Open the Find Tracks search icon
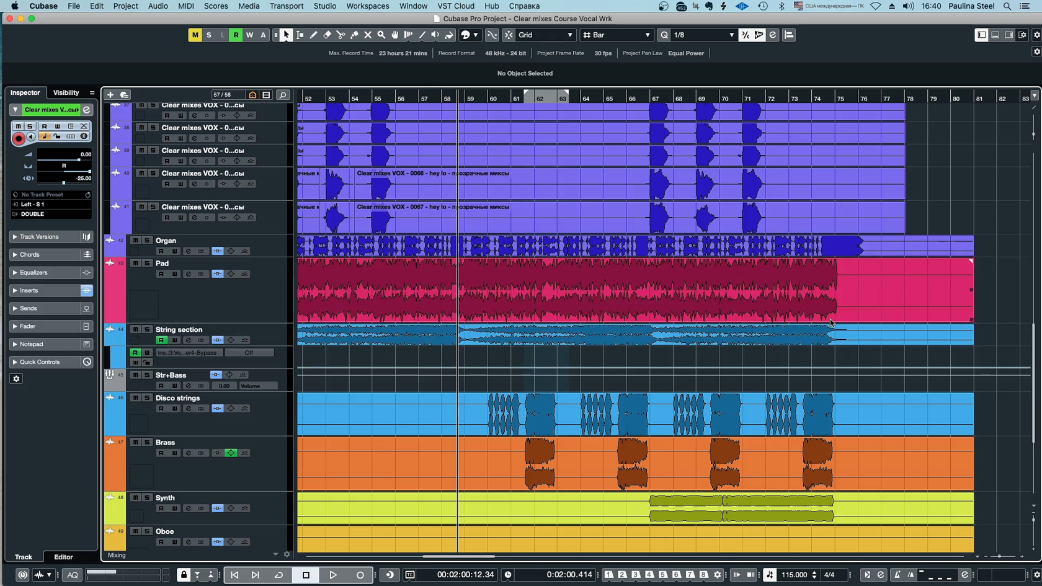 tap(283, 95)
